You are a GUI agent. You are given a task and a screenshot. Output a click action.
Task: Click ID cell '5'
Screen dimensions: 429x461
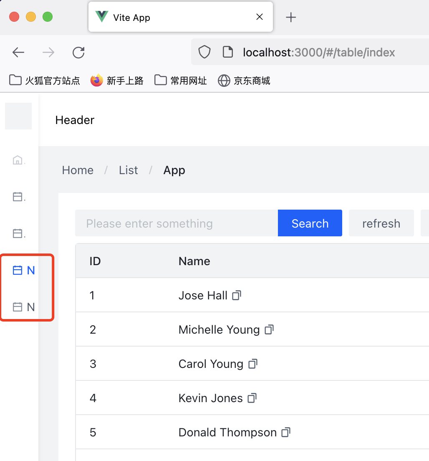(x=93, y=432)
